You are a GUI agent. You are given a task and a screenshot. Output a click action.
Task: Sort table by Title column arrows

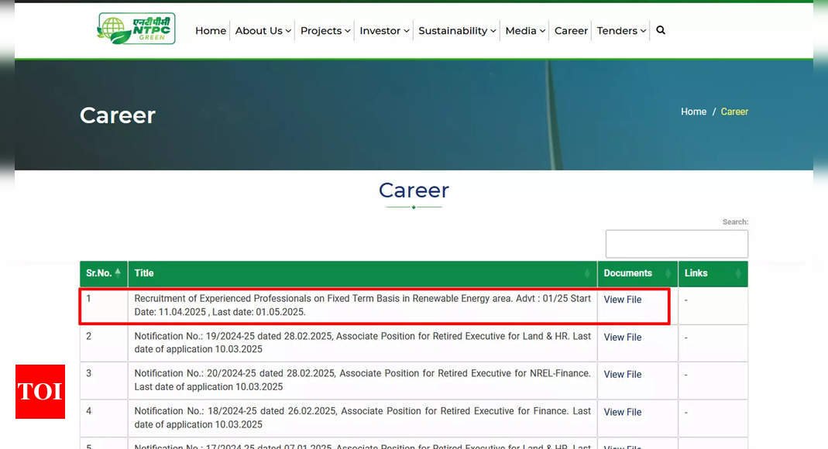[587, 273]
